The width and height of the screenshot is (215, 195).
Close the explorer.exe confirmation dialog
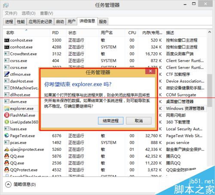tap(150, 71)
